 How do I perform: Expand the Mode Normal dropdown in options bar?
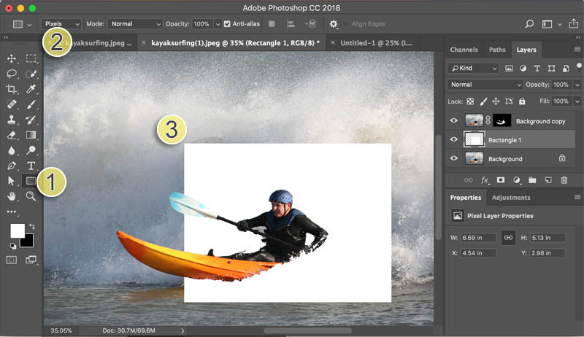point(135,24)
